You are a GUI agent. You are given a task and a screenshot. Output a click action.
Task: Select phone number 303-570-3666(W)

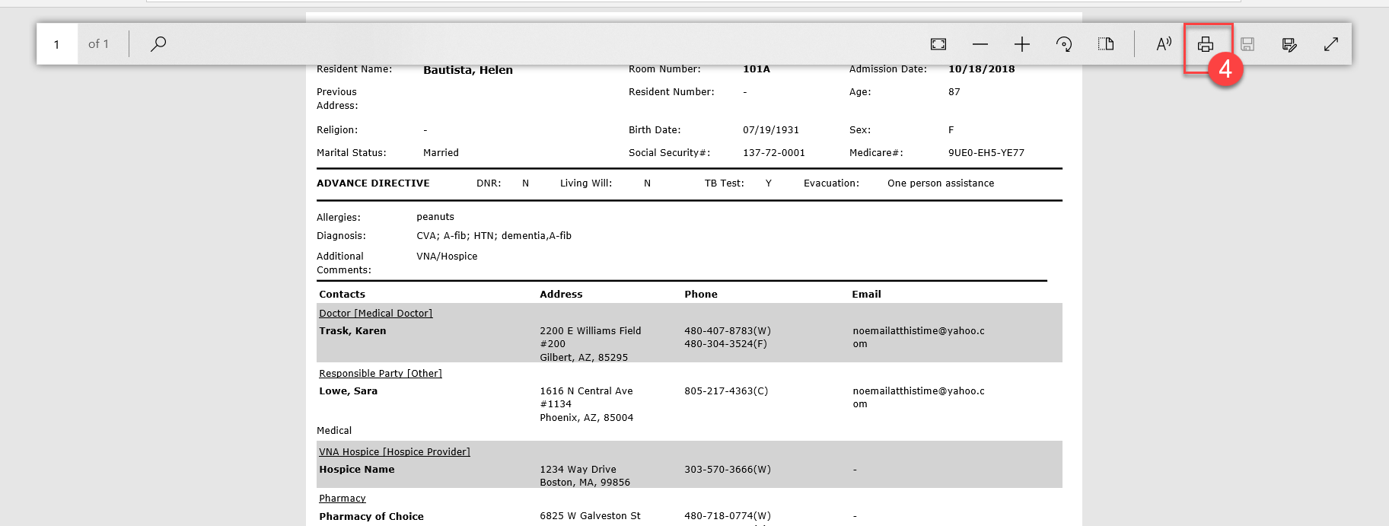[x=727, y=469]
